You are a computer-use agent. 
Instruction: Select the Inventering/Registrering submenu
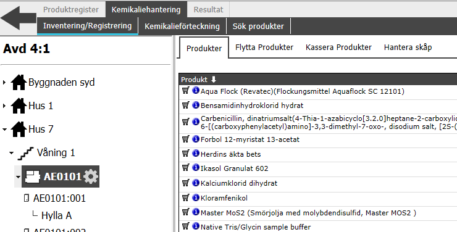tap(88, 26)
